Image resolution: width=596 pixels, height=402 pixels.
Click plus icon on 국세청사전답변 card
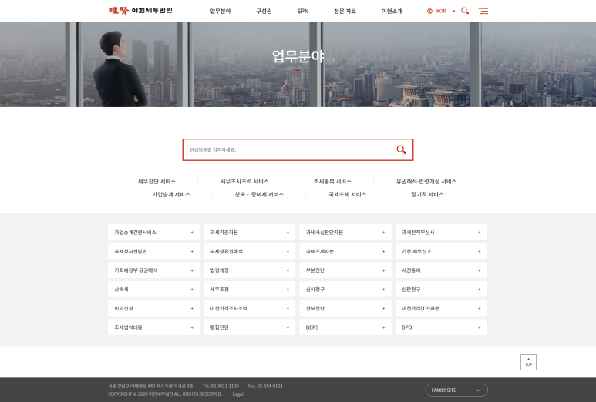tap(192, 251)
